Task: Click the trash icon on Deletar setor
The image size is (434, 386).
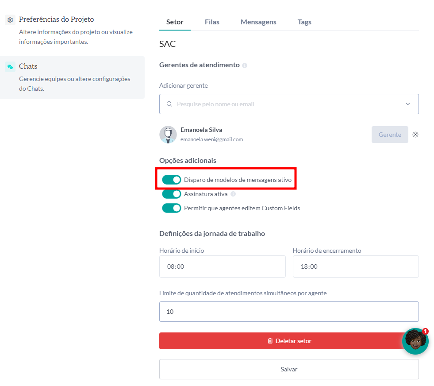Action: pyautogui.click(x=270, y=341)
